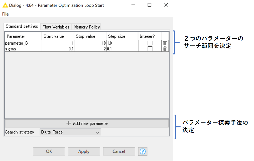The image size is (254, 161).
Task: Switch to the Flow Variables tab
Action: coord(56,27)
